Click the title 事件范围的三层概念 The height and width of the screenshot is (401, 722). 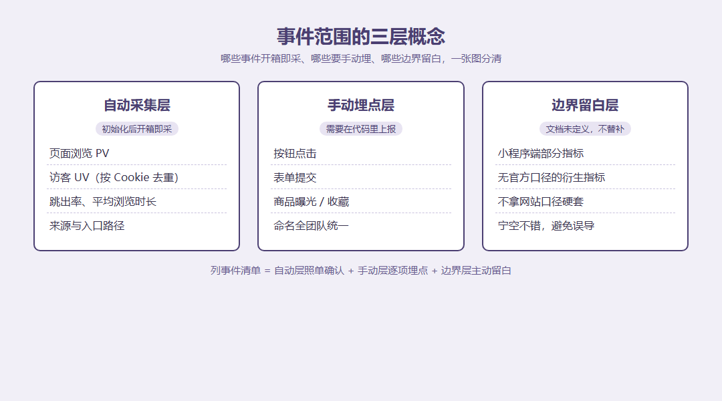click(361, 36)
